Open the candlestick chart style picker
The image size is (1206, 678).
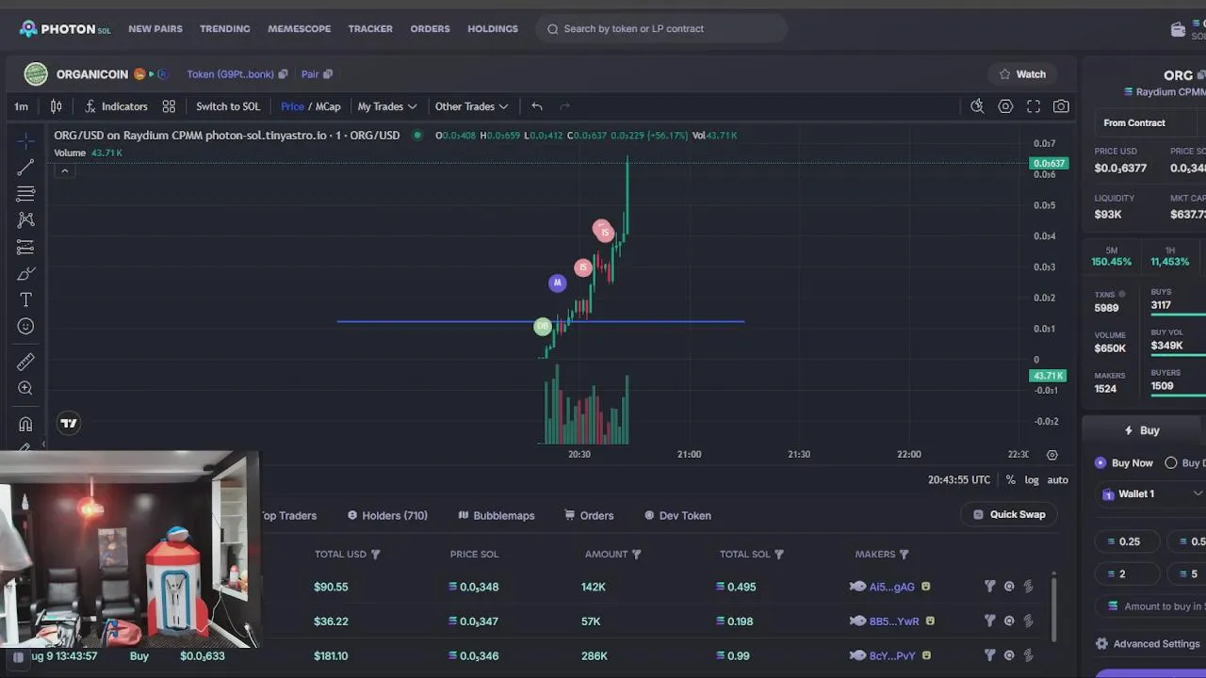[57, 106]
